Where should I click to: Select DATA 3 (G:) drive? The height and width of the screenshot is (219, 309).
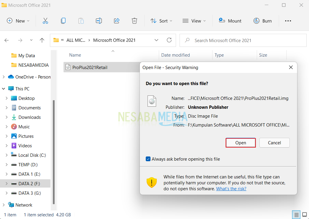point(26,193)
